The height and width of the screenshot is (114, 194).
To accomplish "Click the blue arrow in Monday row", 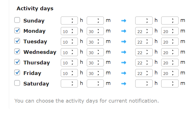I will click(124, 31).
